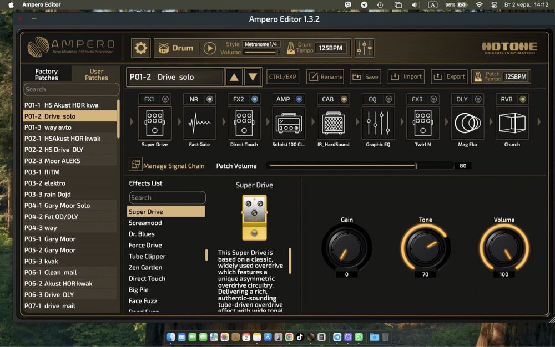Switch to the Factory Patches tab
This screenshot has height=347, width=555.
47,74
